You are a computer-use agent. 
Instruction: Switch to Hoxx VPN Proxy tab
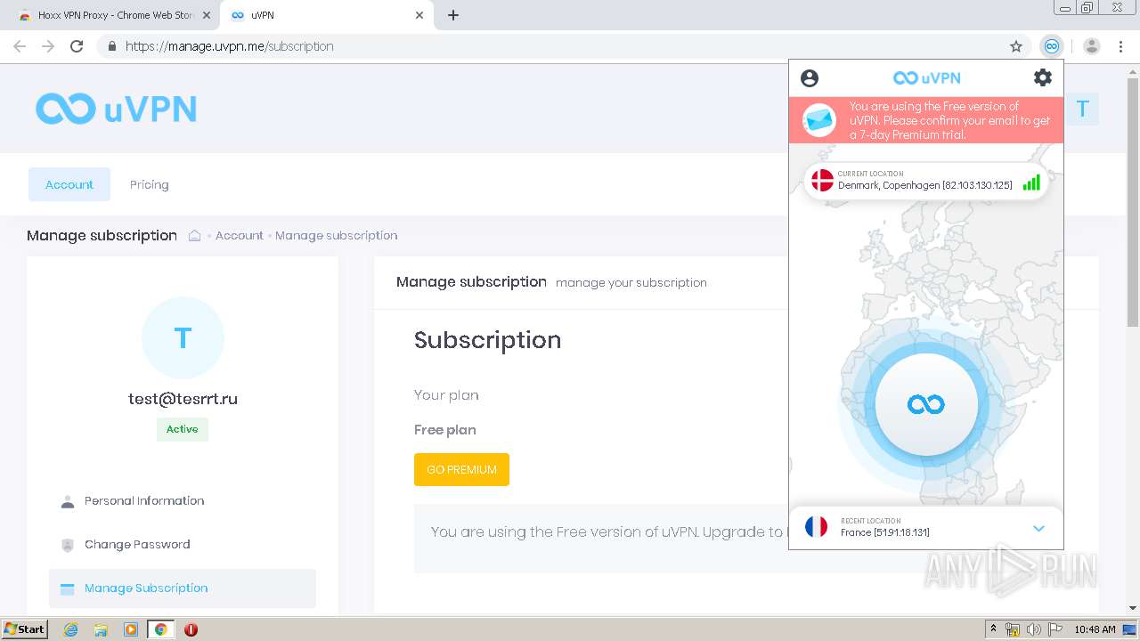(114, 15)
